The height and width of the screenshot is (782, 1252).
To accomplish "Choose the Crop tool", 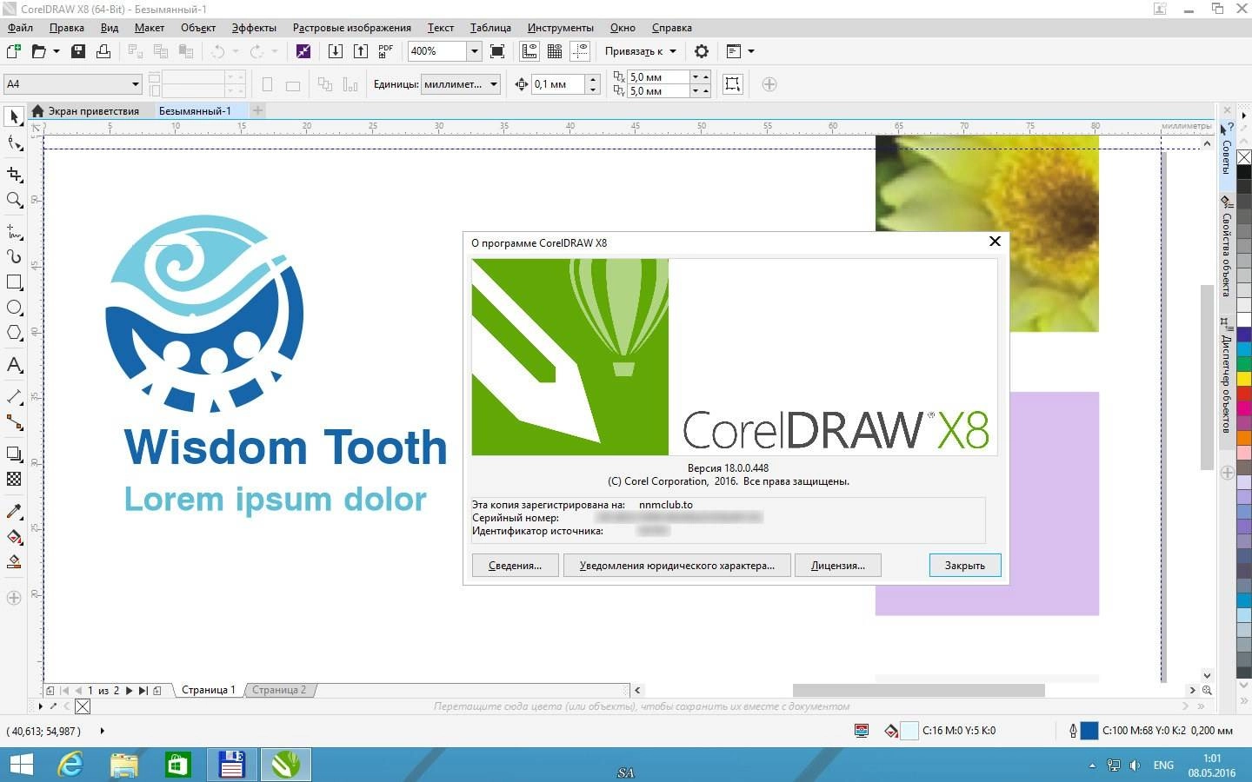I will click(x=14, y=175).
